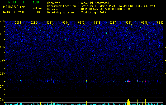Click the 0234 time marker
Screen dimensions: 166x105
(65, 23)
